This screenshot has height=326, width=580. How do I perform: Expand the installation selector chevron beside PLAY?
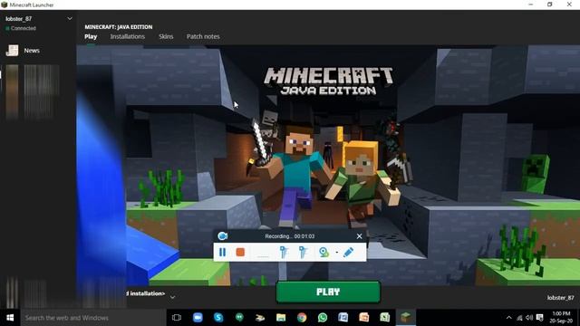(172, 296)
